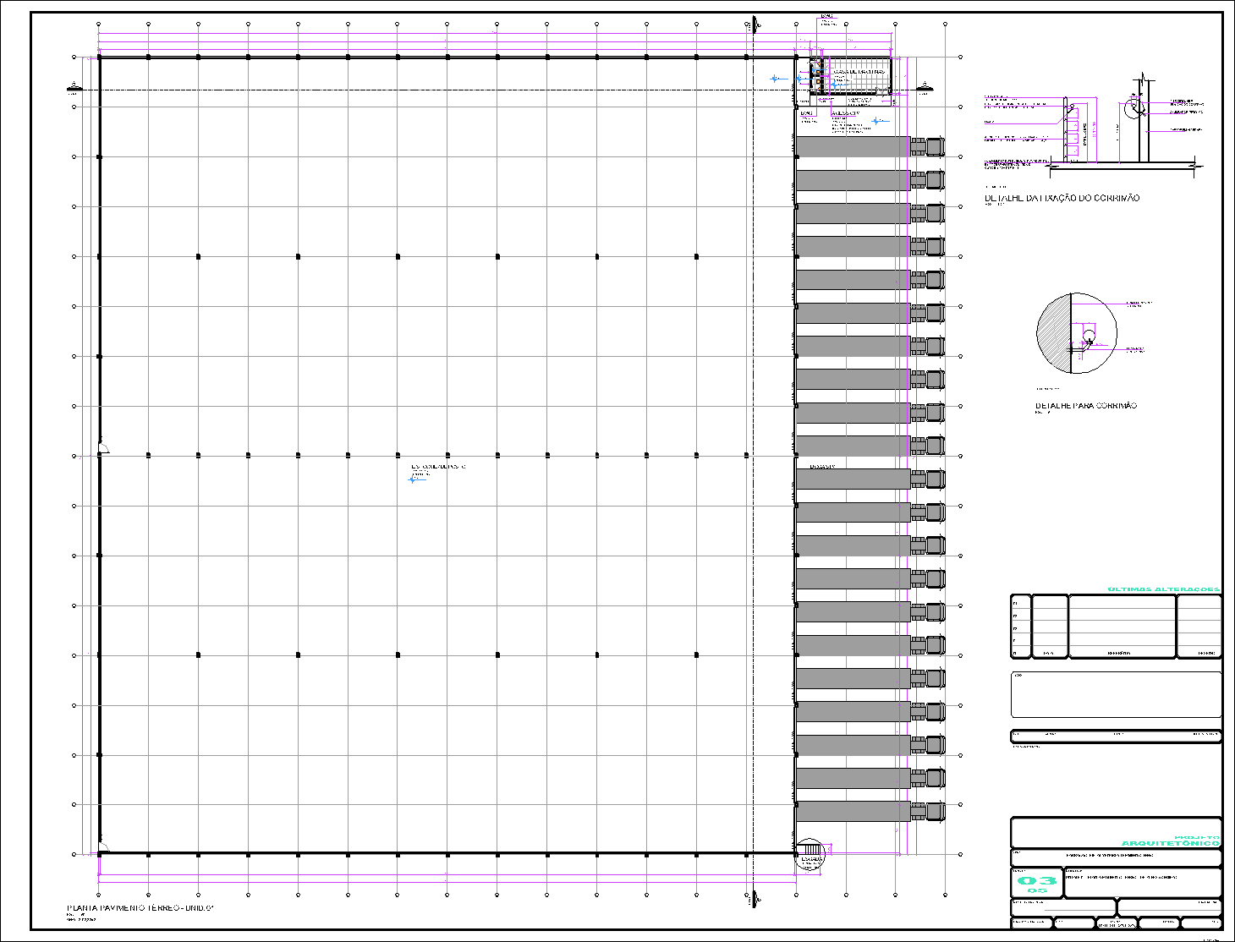
Task: Select the 'DETALHE PARA CORRIMÃO' label
Action: coord(1085,406)
